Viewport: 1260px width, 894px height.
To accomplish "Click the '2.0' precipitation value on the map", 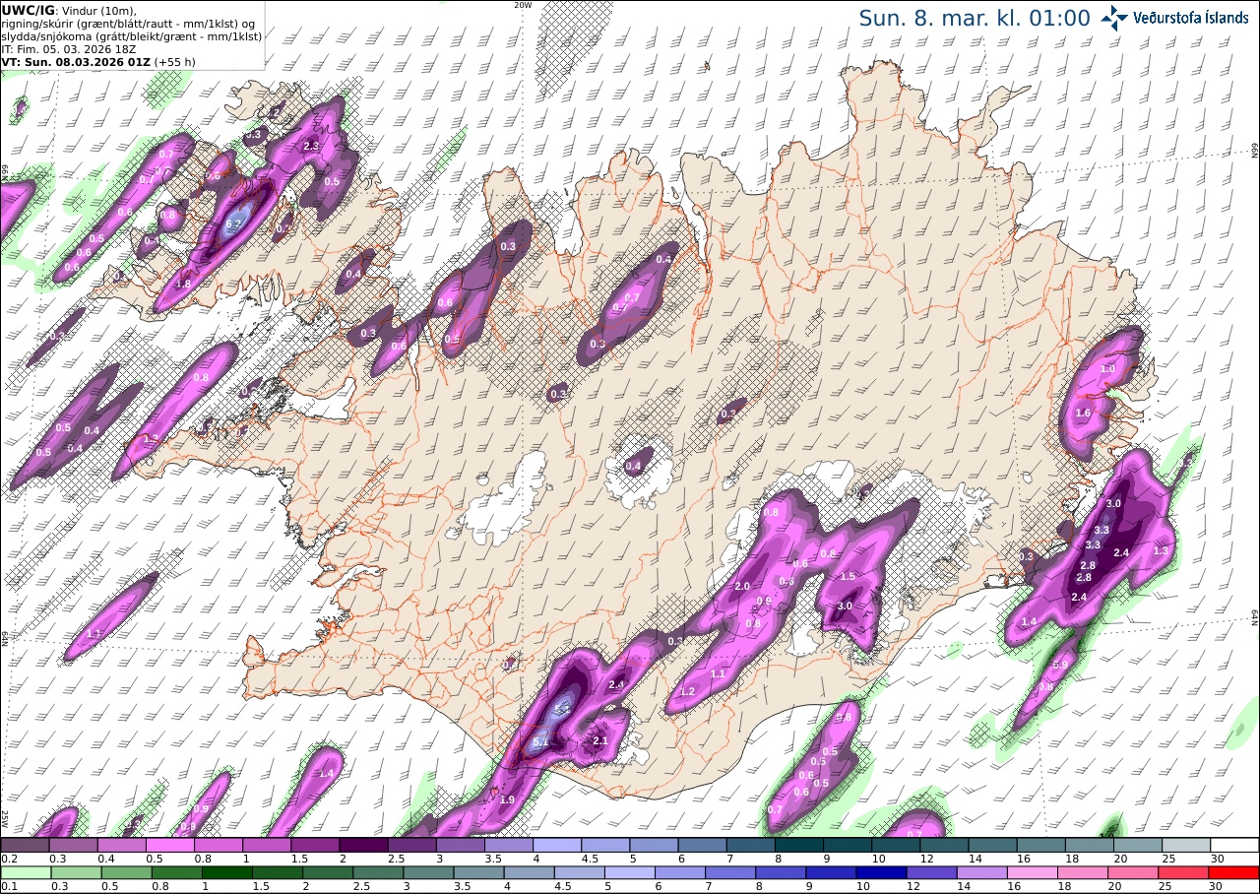I will pos(742,587).
